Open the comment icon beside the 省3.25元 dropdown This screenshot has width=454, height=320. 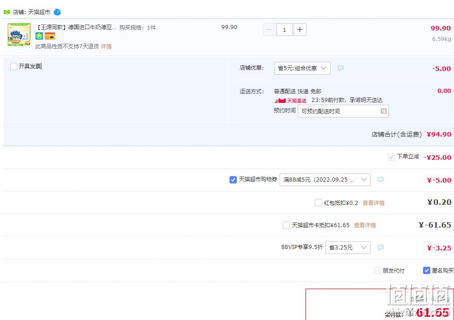380,248
